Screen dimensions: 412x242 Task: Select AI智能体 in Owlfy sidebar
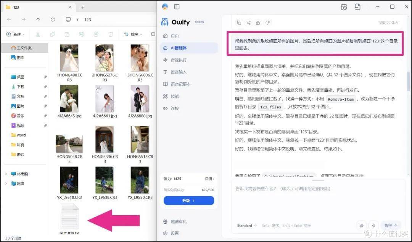click(x=189, y=48)
